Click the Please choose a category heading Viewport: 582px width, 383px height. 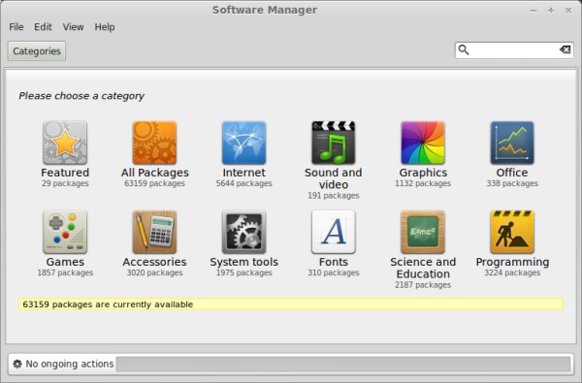click(x=81, y=96)
